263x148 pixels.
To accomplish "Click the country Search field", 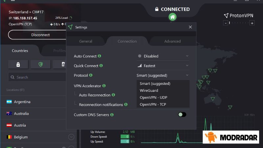I will 37,77.
